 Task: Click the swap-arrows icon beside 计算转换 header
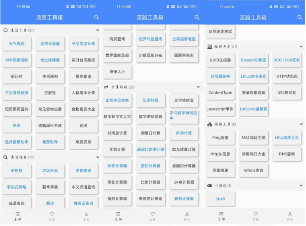106,87
